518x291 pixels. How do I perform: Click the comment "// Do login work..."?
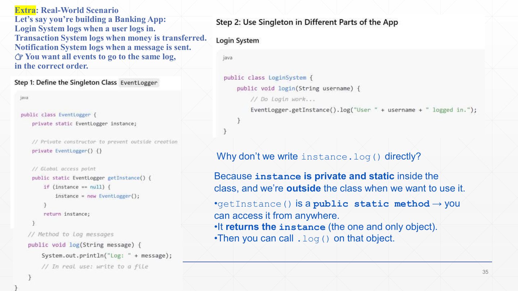click(283, 99)
